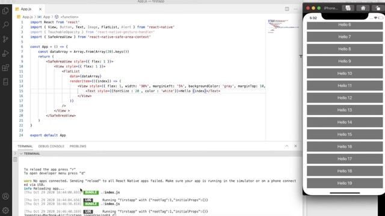Open the Accounts menu icon
The width and height of the screenshot is (385, 216).
5,196
